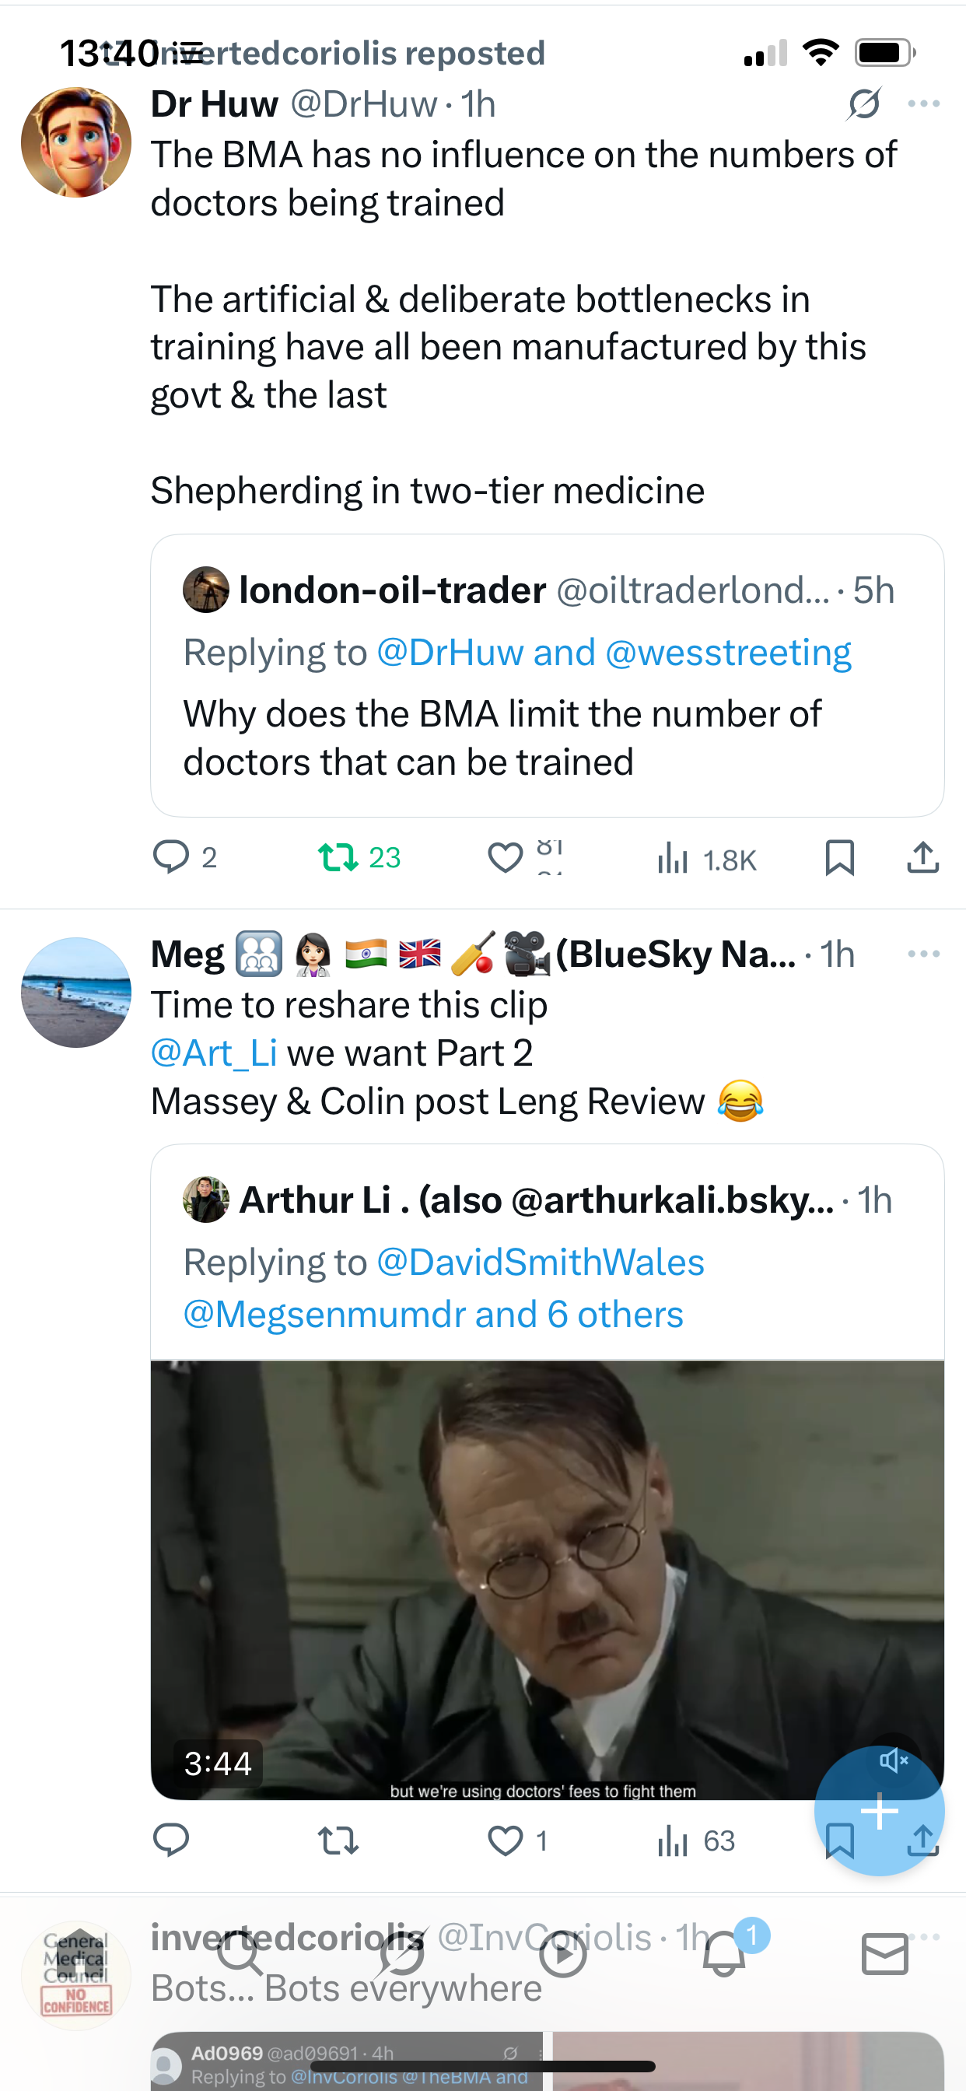Open more options on Dr Huw's post

click(924, 104)
